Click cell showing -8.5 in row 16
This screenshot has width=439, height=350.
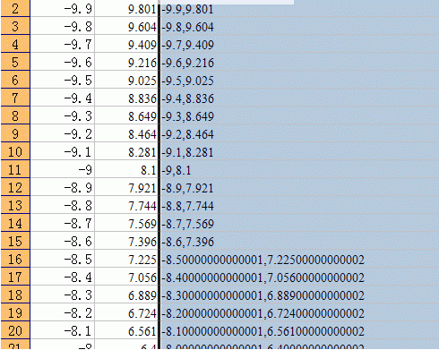63,259
